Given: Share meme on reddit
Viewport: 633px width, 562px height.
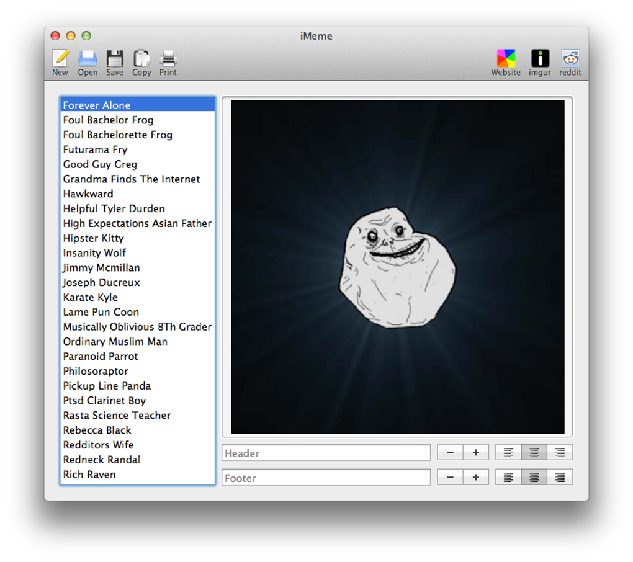Looking at the screenshot, I should point(570,63).
